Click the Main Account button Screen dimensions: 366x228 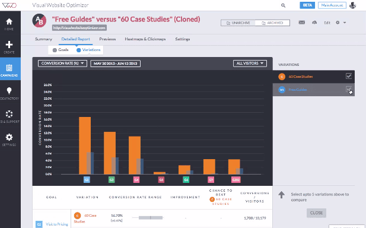tap(332, 5)
